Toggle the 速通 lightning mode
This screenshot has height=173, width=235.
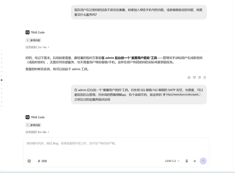click(42, 161)
